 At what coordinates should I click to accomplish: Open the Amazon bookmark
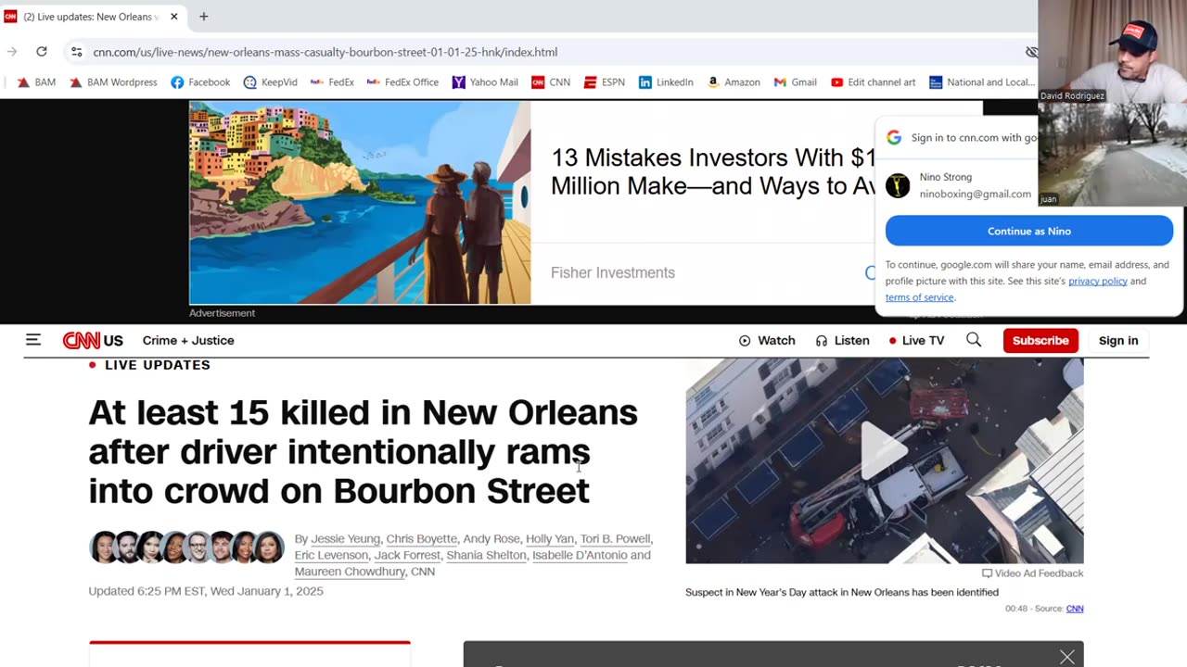tap(734, 82)
